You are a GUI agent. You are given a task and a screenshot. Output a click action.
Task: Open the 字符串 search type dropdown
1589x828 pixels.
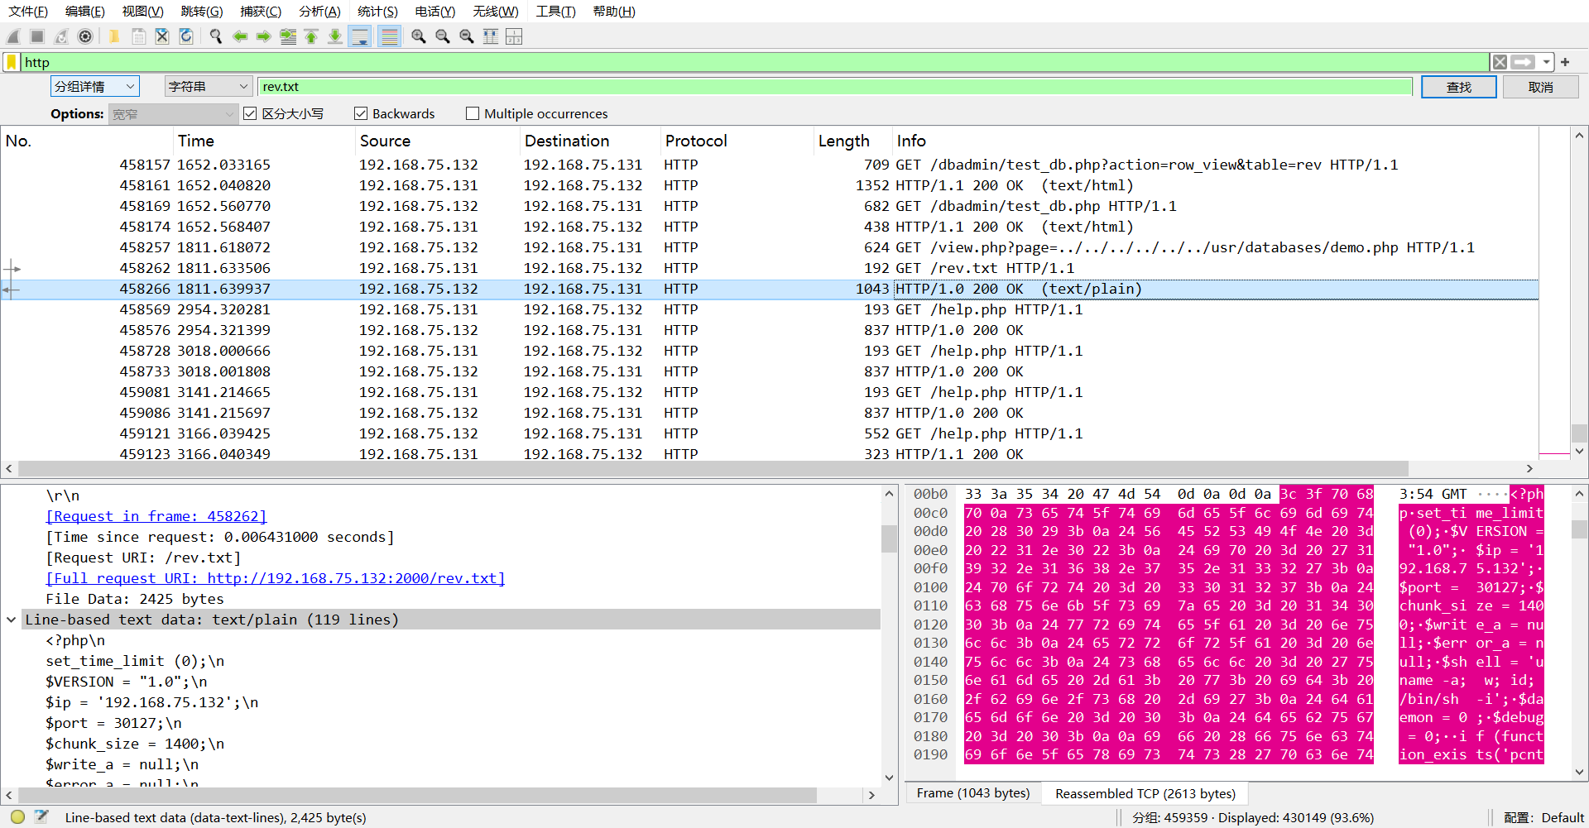coord(208,87)
